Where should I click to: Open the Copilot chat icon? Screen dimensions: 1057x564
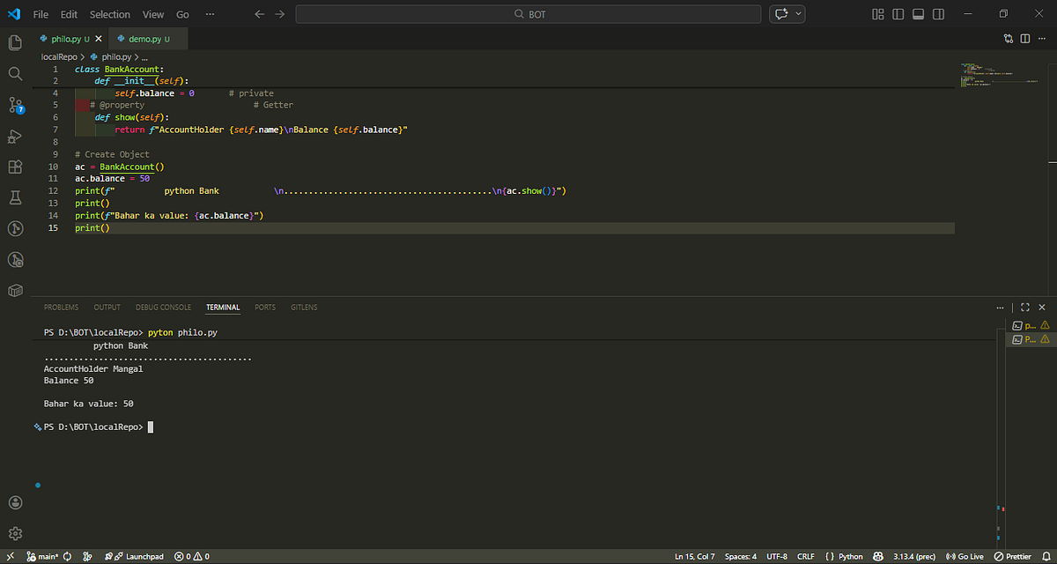[780, 14]
